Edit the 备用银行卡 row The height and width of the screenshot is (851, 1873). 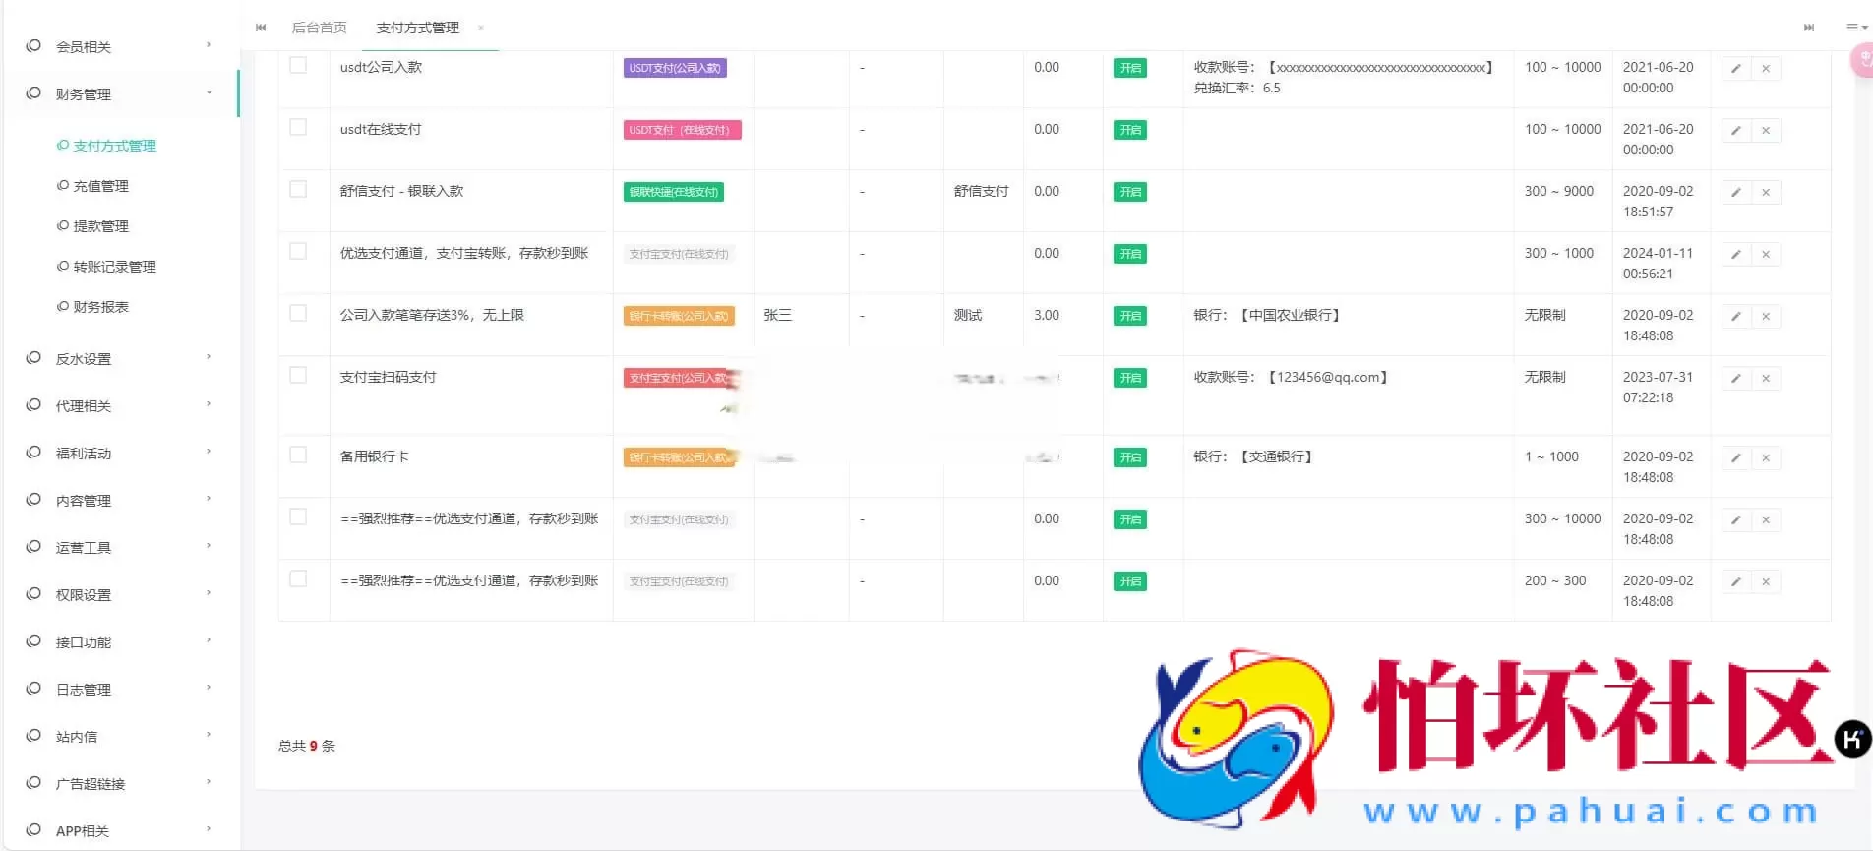click(1736, 458)
